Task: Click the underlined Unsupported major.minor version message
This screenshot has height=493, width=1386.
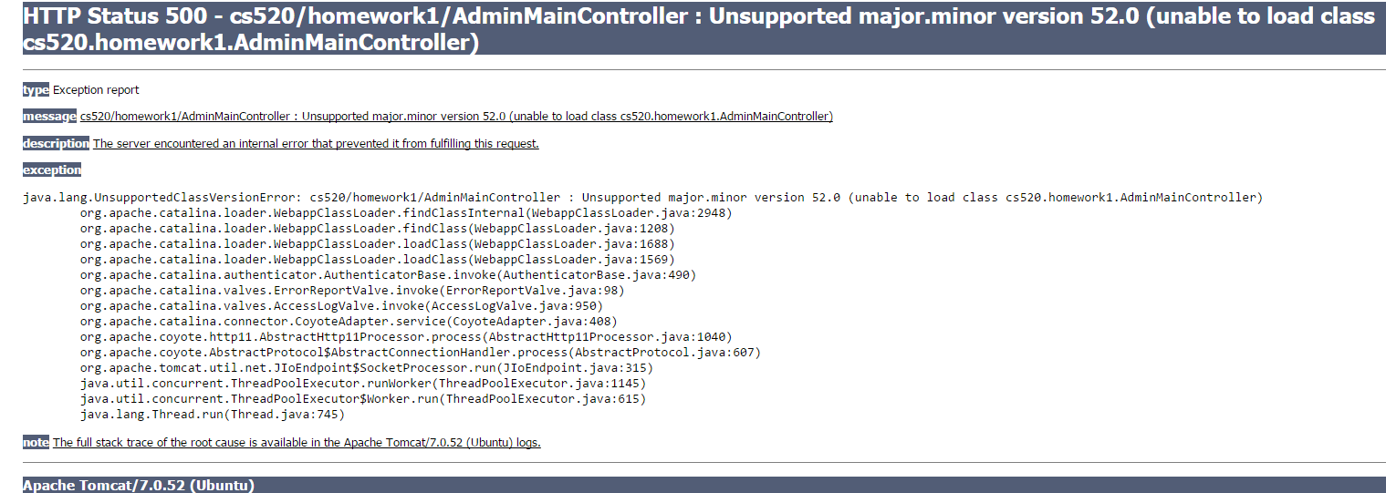Action: point(456,117)
